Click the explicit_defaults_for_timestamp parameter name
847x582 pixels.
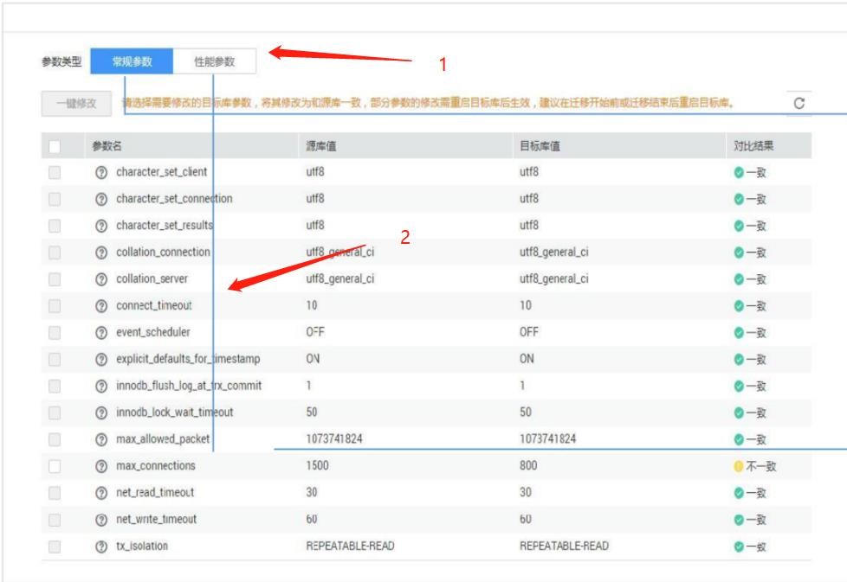click(x=188, y=359)
